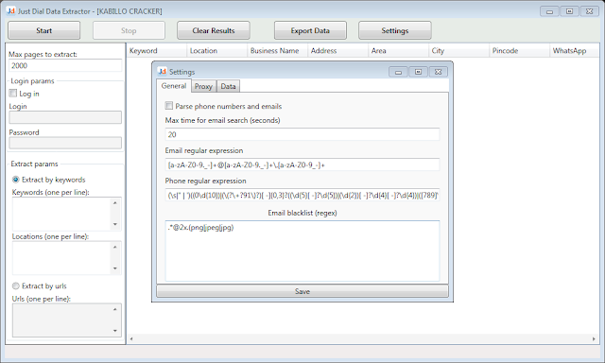Focus the Keywords text area
Image resolution: width=605 pixels, height=363 pixels.
coord(61,214)
